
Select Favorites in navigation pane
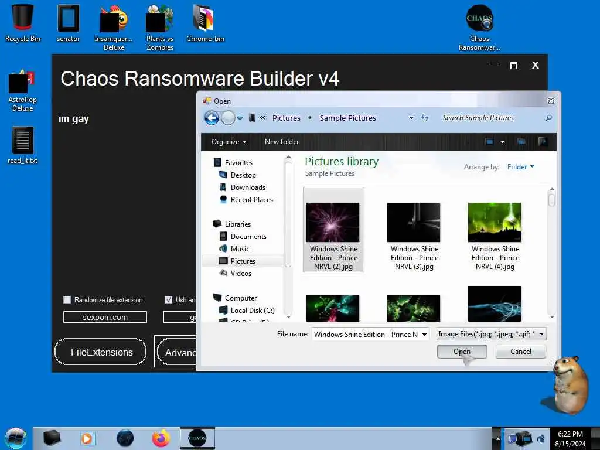(x=238, y=163)
